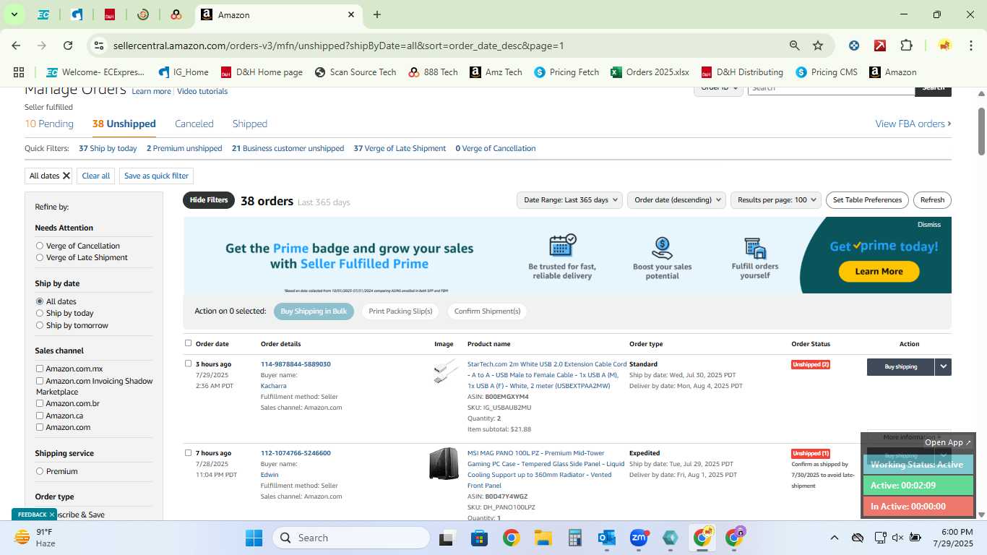The image size is (987, 555).
Task: Open the Welcome- ECExpress bookmark
Action: [x=95, y=72]
